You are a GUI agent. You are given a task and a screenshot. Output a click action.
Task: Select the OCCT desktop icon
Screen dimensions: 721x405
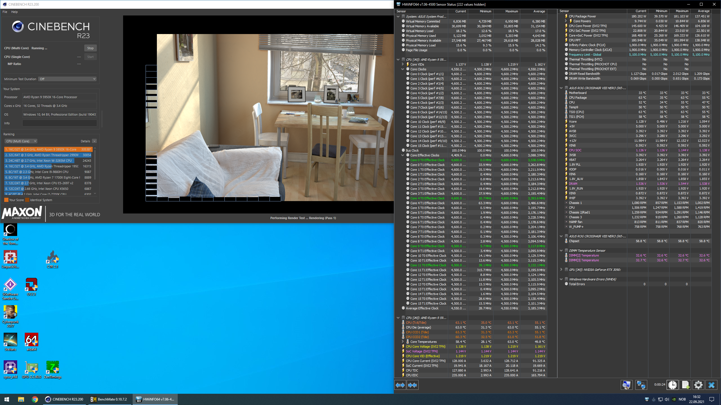(31, 287)
